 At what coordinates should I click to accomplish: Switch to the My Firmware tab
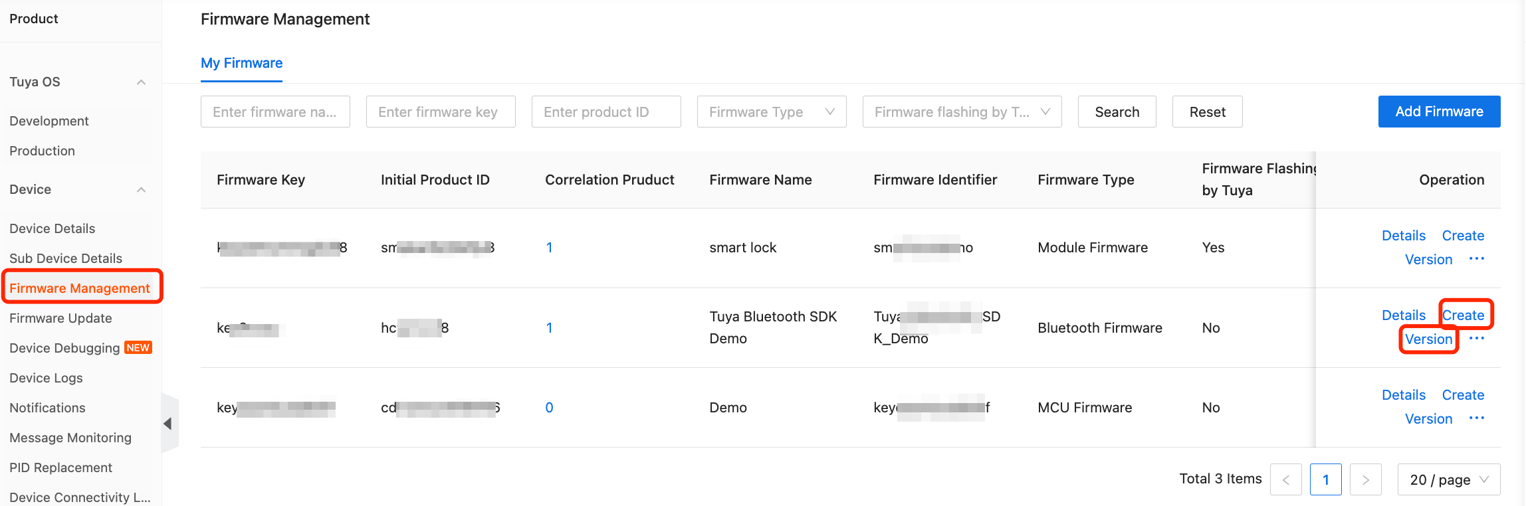(x=241, y=63)
